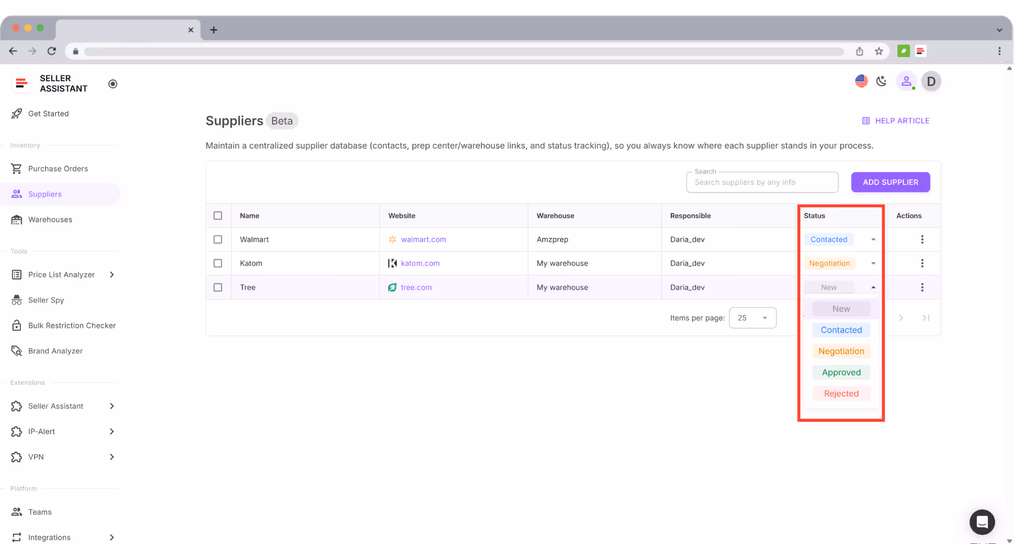Image resolution: width=1014 pixels, height=544 pixels.
Task: Bookmark page with star icon
Action: click(879, 51)
